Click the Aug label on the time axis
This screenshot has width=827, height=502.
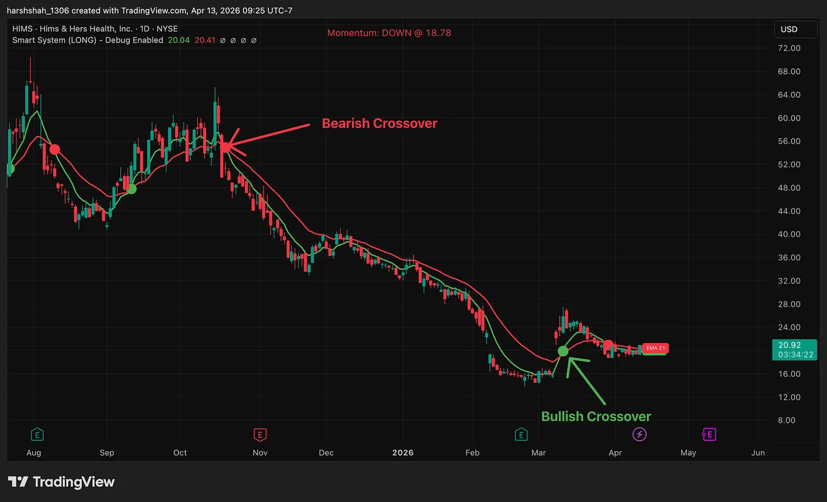34,453
